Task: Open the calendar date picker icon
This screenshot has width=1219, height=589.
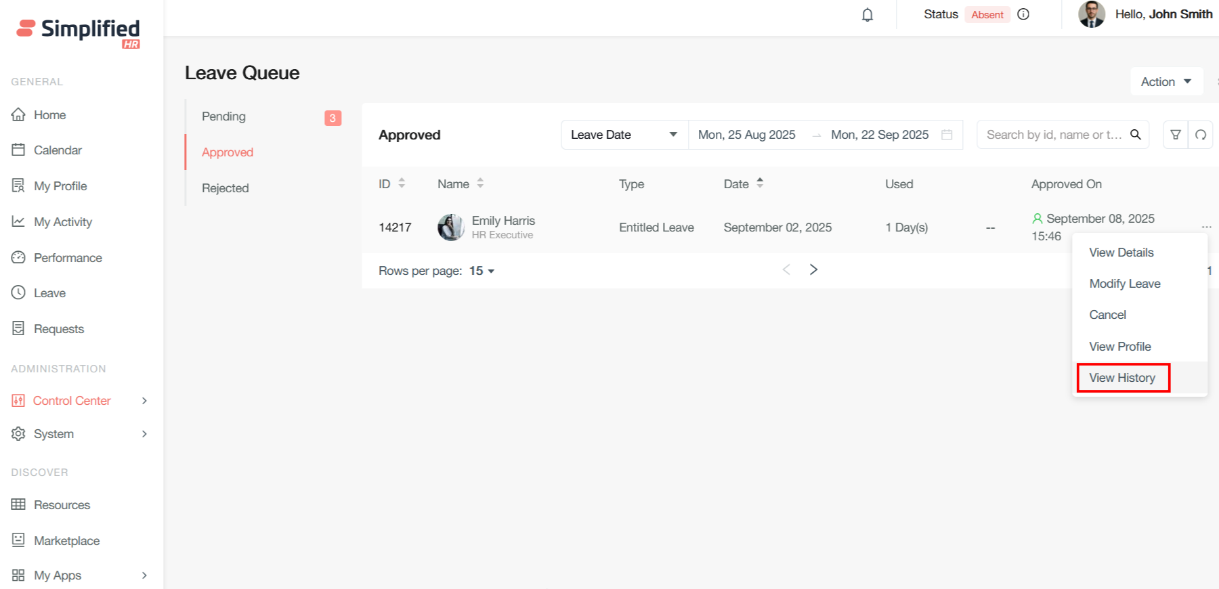Action: click(x=947, y=135)
